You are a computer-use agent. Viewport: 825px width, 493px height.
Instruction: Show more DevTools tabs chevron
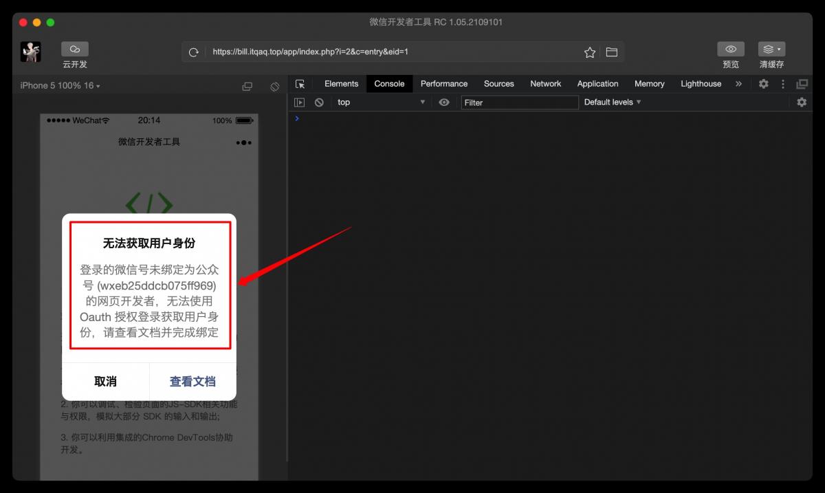coord(738,84)
